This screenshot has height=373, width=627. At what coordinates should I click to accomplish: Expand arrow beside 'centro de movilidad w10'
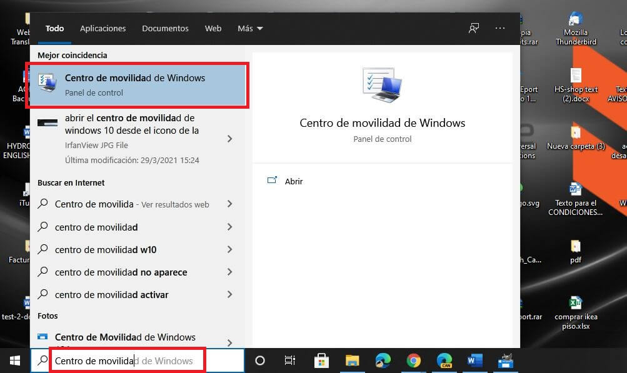click(x=229, y=249)
